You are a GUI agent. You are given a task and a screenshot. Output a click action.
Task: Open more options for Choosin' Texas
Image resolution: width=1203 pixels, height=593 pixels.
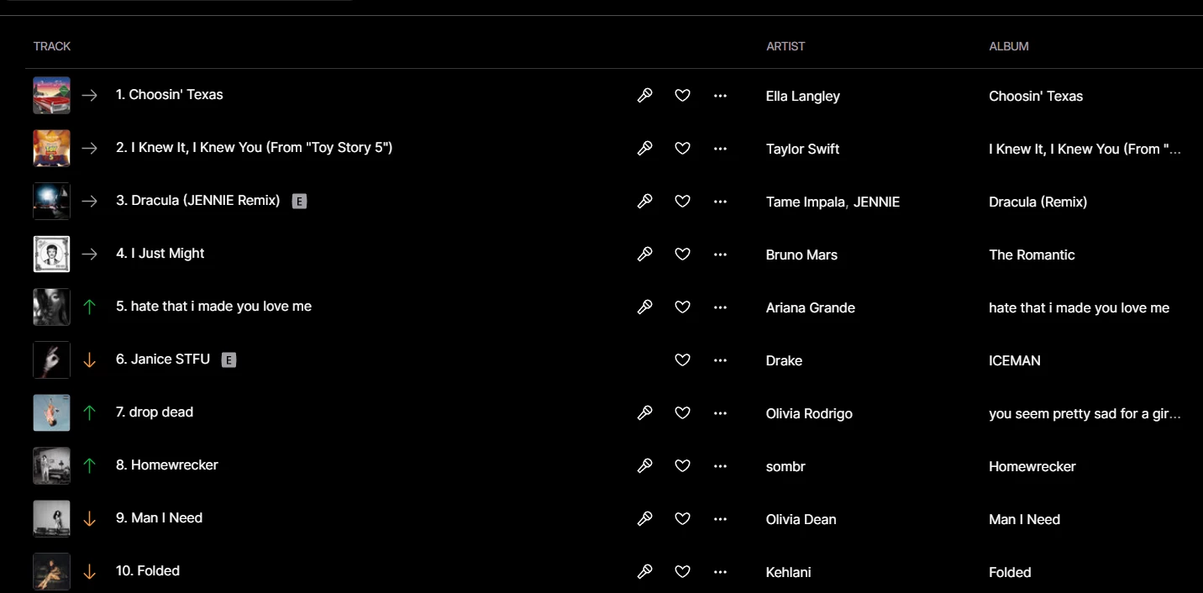[x=720, y=96]
